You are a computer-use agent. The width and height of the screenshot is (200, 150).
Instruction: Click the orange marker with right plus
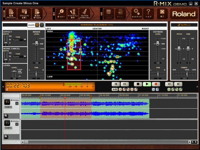(x=124, y=89)
